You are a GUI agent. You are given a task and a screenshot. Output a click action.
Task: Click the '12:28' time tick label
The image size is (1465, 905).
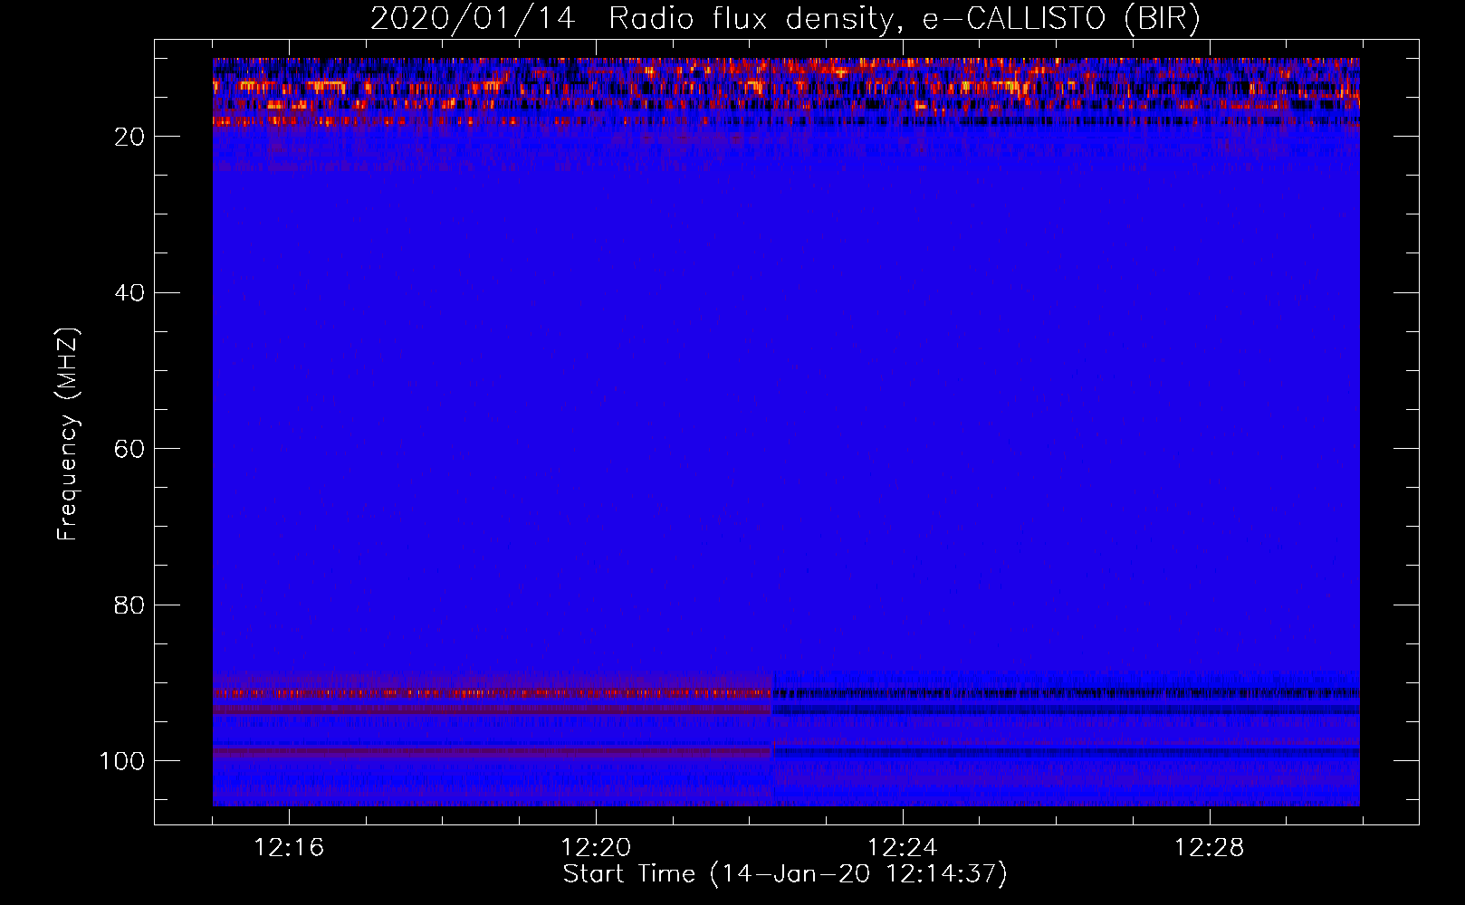pyautogui.click(x=1209, y=848)
